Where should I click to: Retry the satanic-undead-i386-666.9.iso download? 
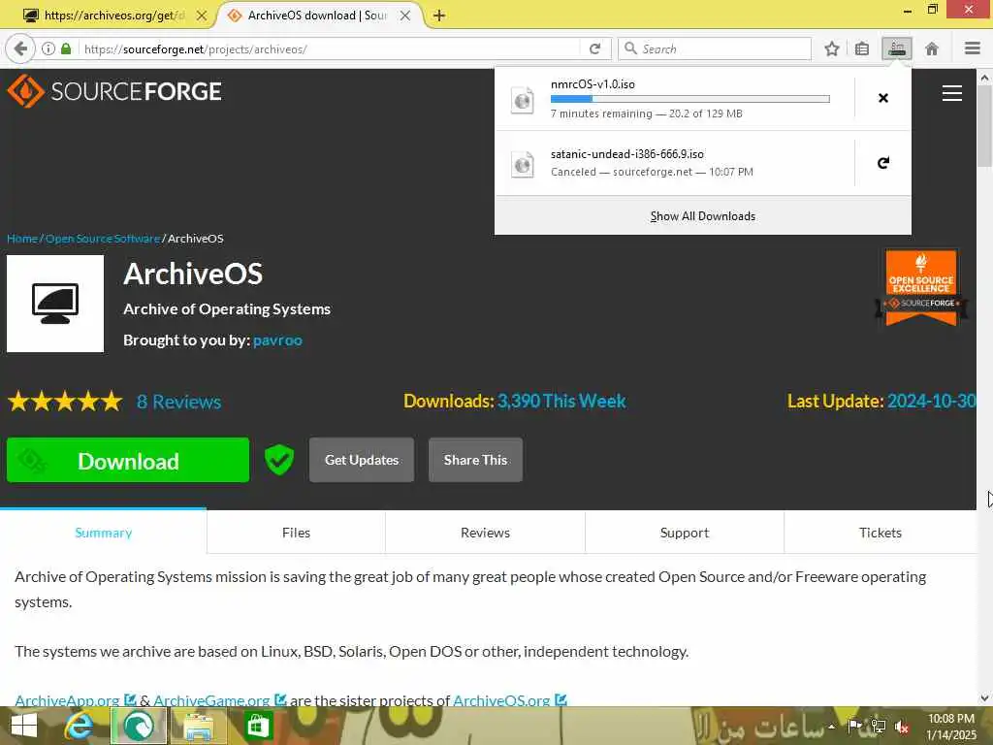pos(883,163)
